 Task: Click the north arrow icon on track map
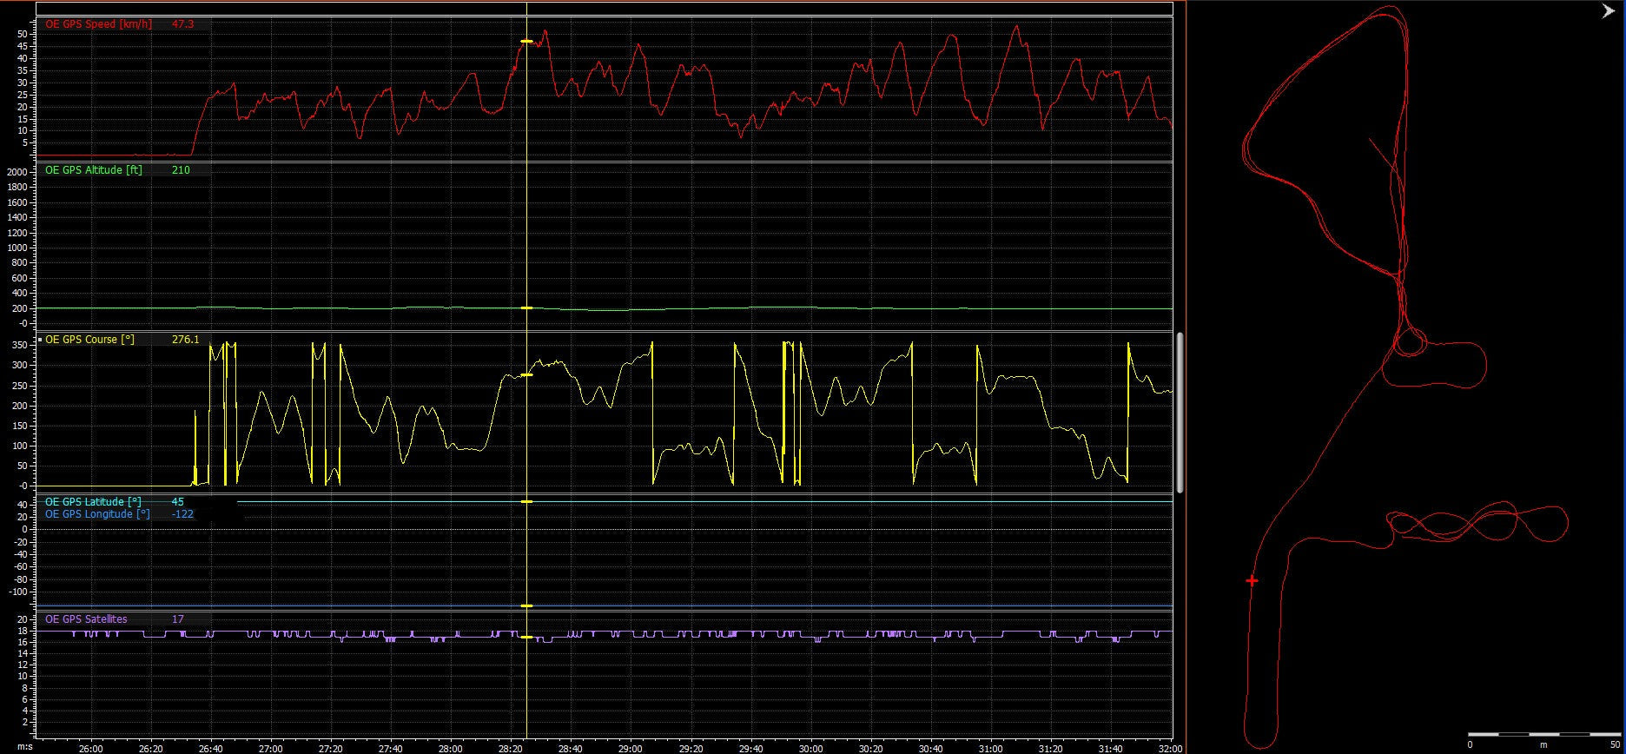click(1608, 11)
